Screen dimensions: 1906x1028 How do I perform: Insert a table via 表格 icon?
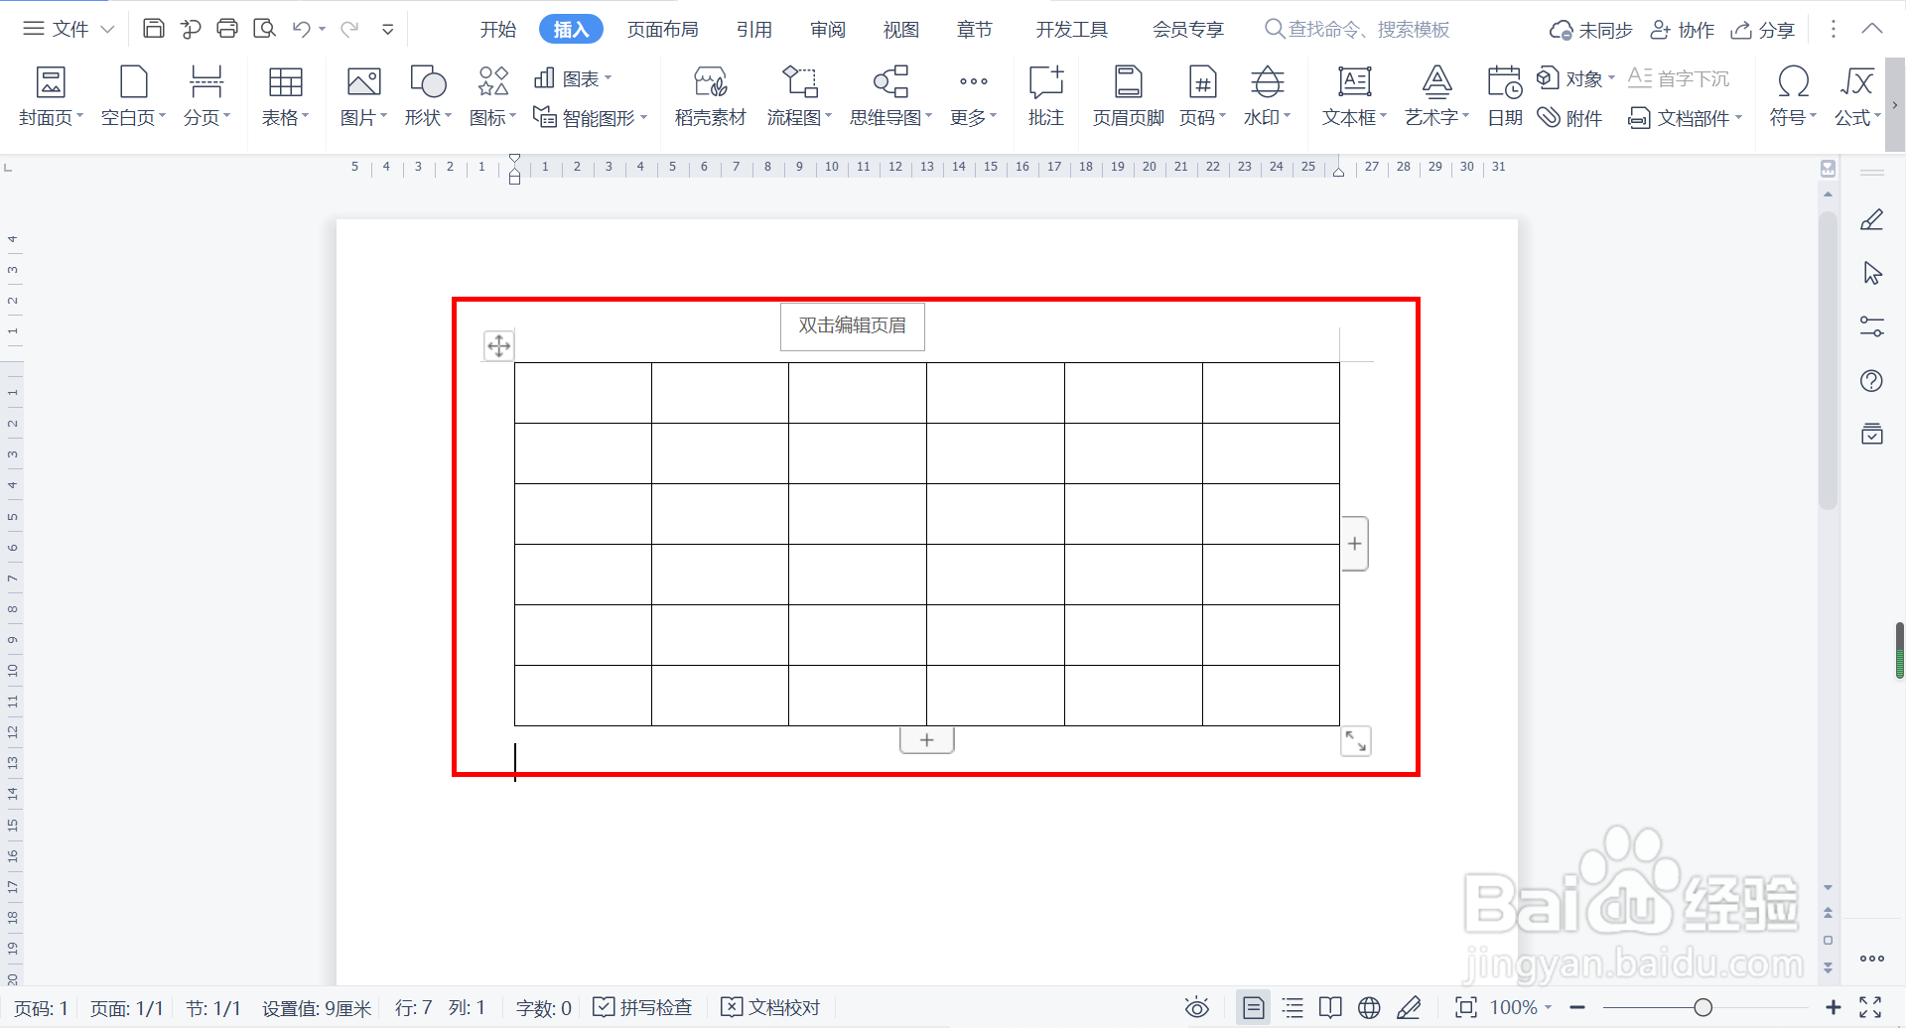[x=285, y=96]
